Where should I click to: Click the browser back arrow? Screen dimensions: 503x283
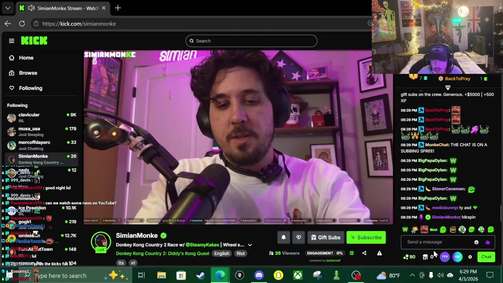click(8, 24)
